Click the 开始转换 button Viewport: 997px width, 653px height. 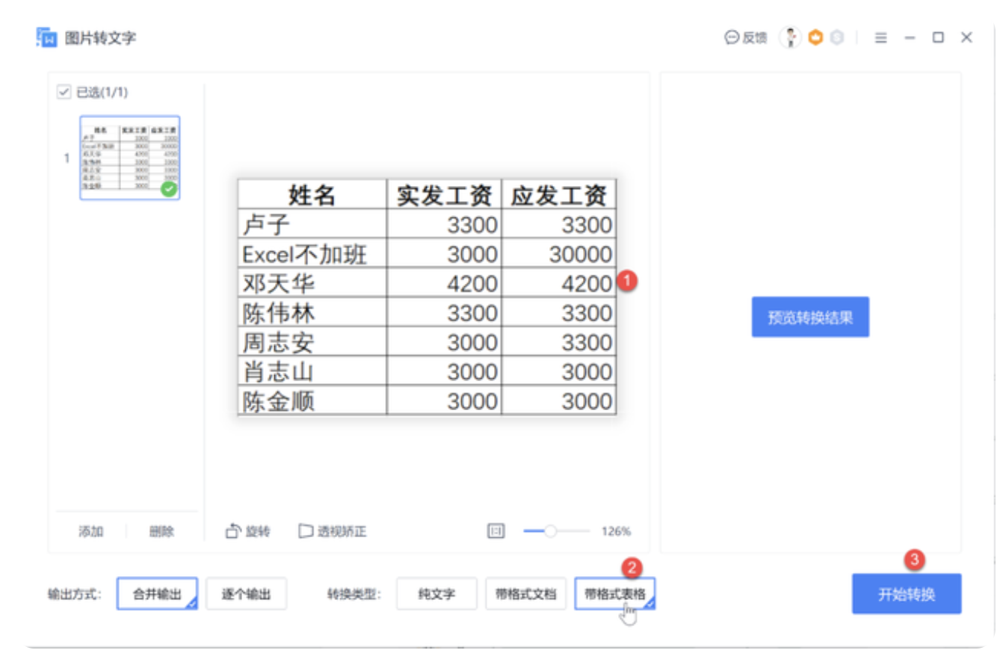tap(907, 594)
